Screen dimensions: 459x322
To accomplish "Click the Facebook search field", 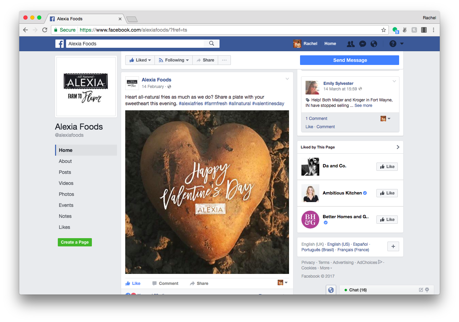I will coord(135,44).
